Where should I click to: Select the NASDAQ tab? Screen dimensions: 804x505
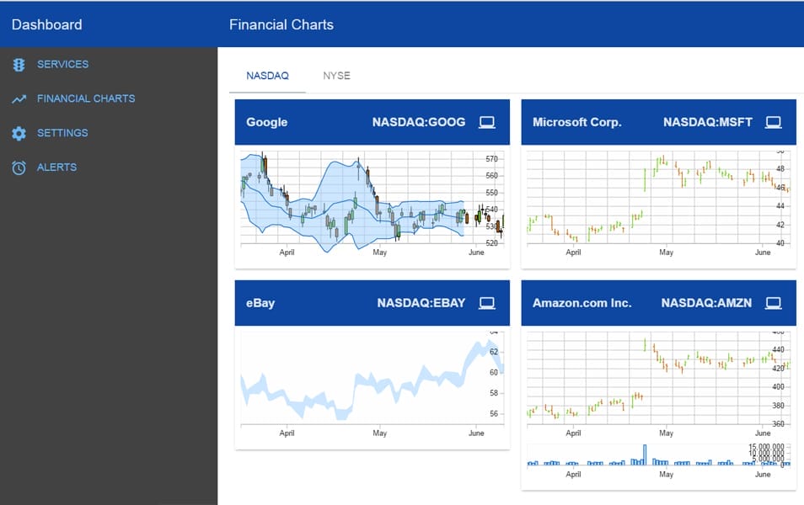click(267, 75)
